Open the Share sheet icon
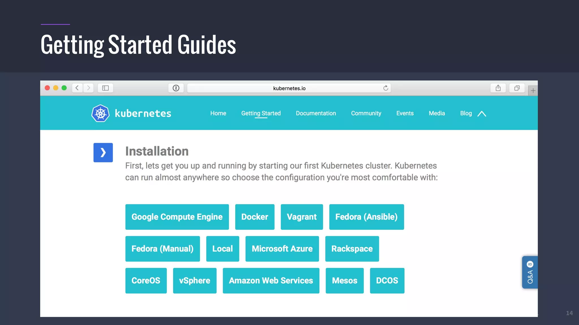 (498, 88)
